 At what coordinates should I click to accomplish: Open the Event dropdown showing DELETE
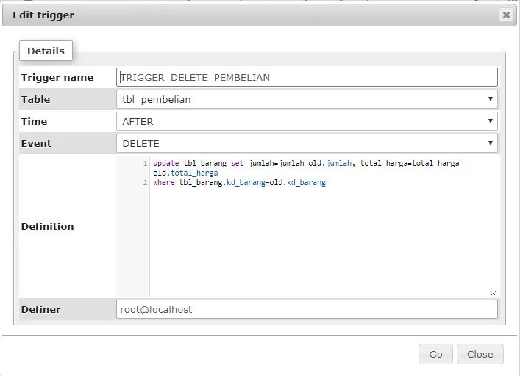click(307, 143)
